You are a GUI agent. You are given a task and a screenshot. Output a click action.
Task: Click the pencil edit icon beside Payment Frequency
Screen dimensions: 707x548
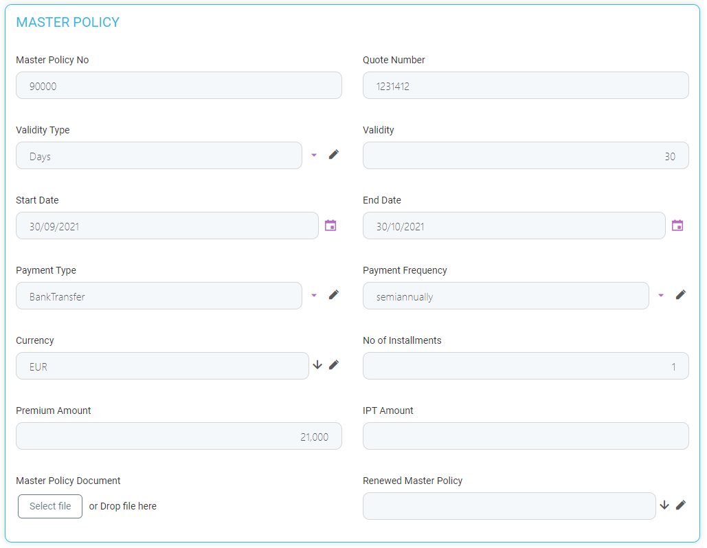[681, 295]
